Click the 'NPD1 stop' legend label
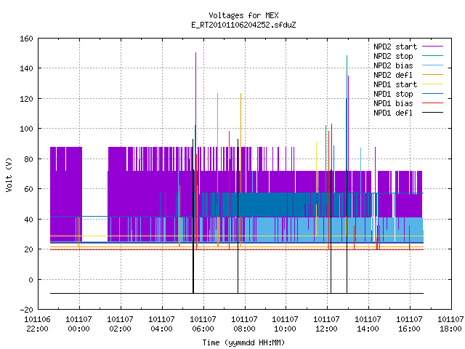Viewport: 465px width, 349px height. [x=393, y=94]
